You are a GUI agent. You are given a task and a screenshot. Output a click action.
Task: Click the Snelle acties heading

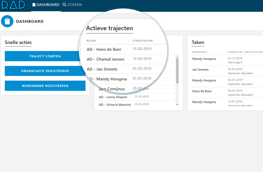pyautogui.click(x=18, y=42)
